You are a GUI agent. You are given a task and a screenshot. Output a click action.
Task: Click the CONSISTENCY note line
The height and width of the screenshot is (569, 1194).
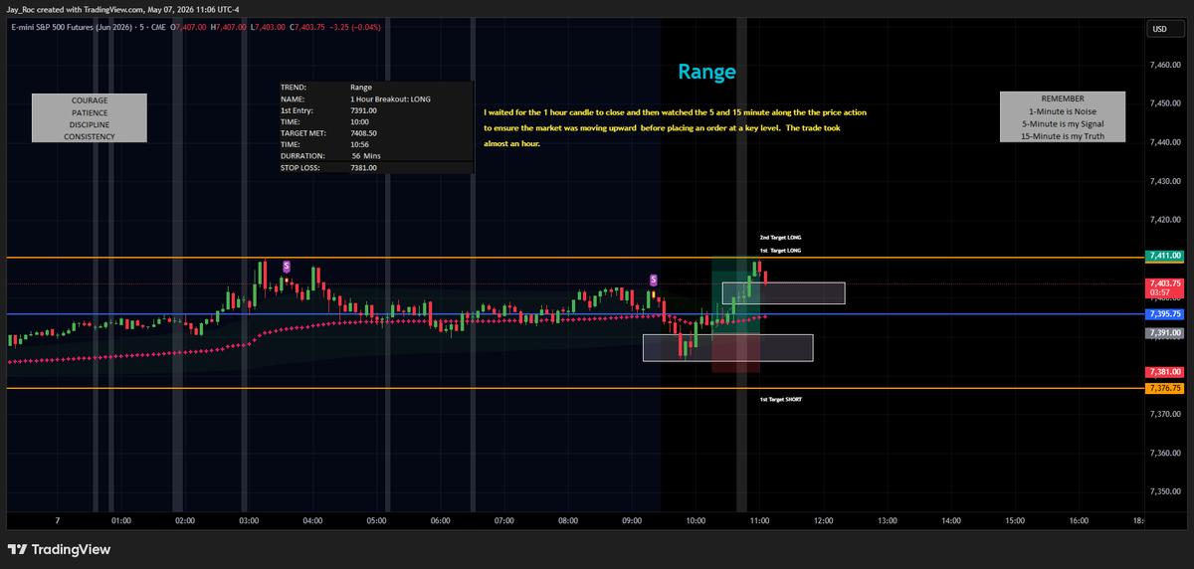point(90,136)
